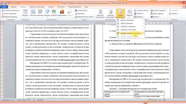Insert a Перекрестная ссылка cross-reference
186x104 pixels.
point(84,17)
